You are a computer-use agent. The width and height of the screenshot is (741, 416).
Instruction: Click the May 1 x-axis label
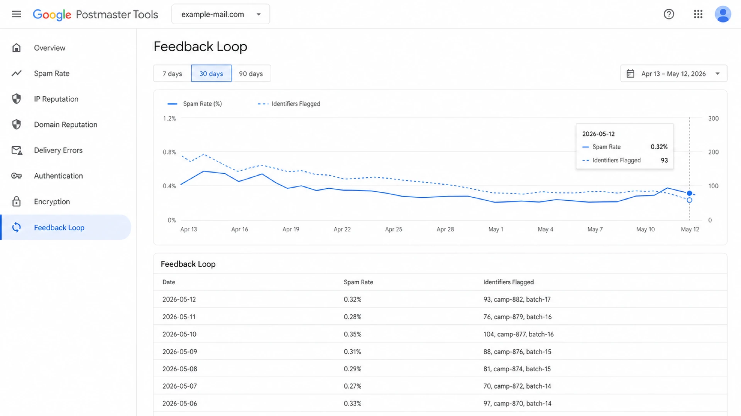tap(496, 229)
